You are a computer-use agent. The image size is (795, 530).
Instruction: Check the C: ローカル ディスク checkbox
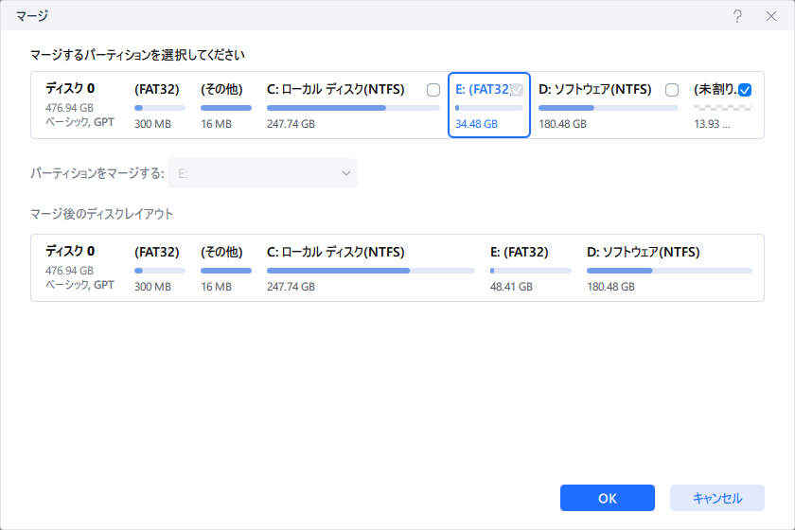pos(433,90)
